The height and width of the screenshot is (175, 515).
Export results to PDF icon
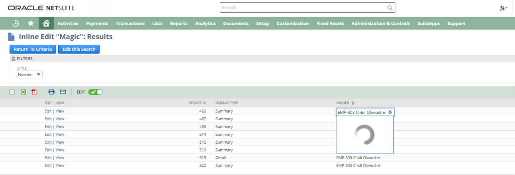[x=35, y=92]
